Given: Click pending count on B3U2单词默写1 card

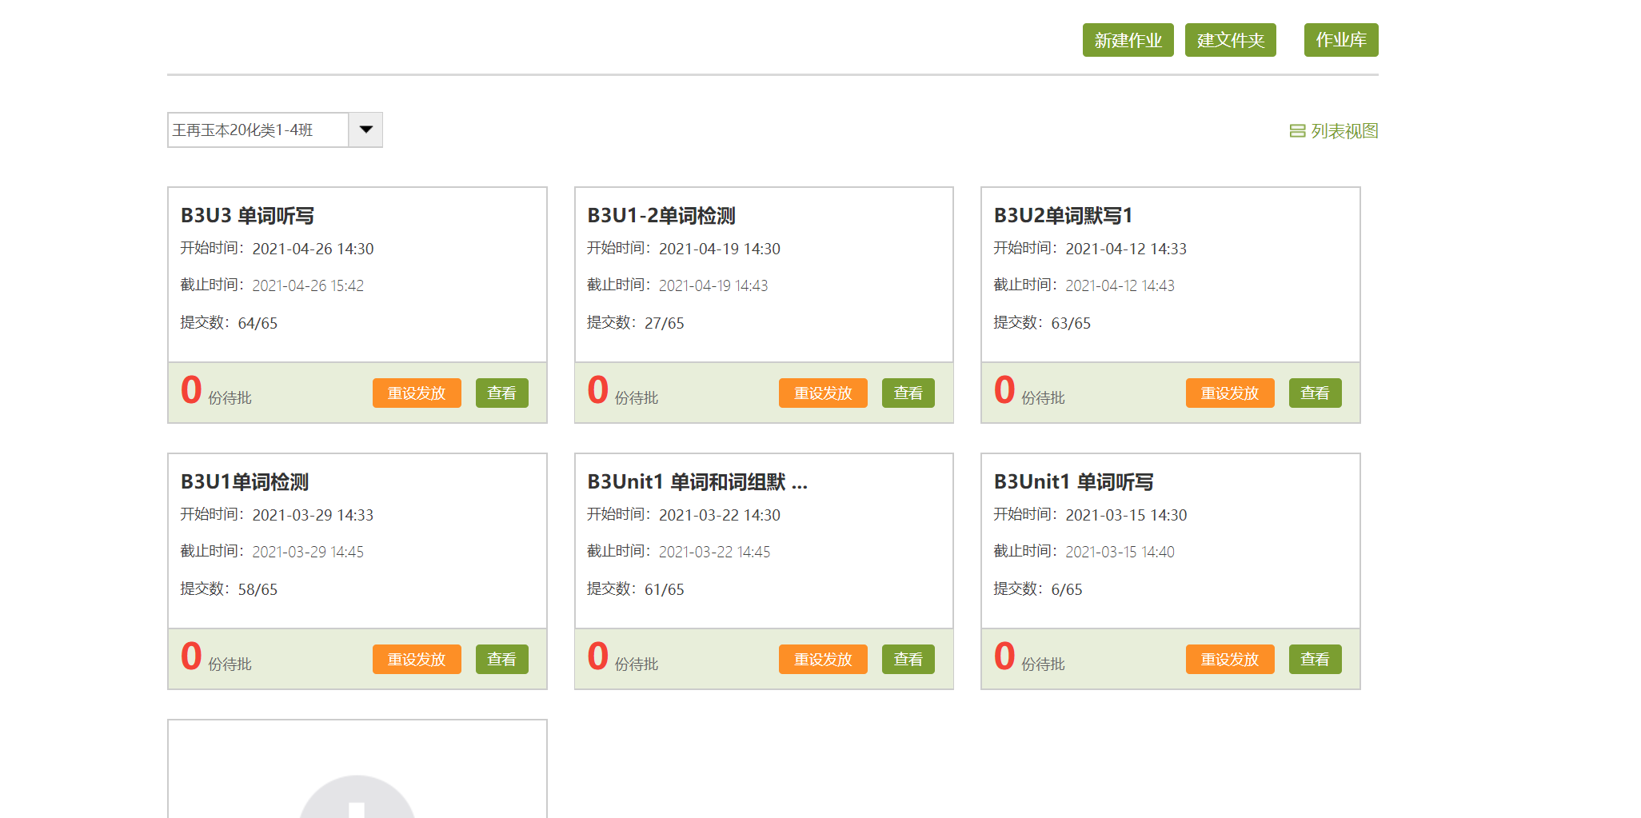Looking at the screenshot, I should [1004, 391].
